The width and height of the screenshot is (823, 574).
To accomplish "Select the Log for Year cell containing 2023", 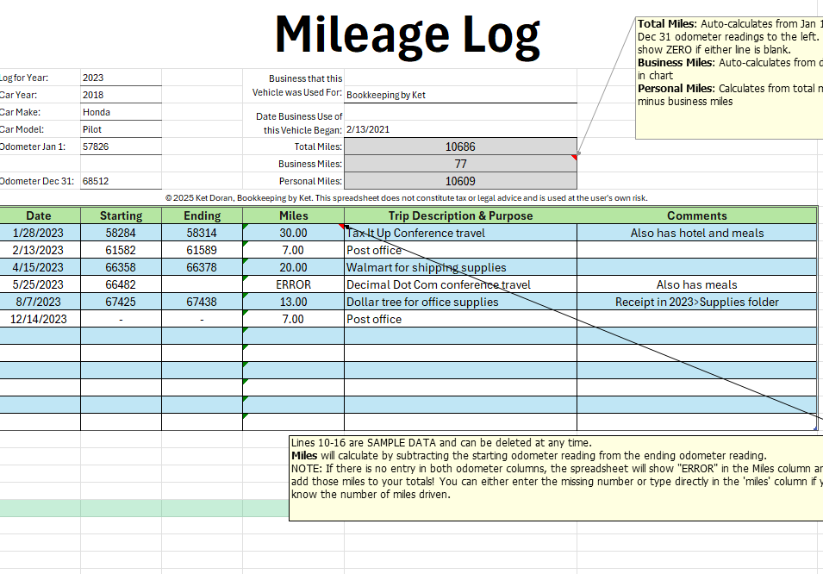I will click(x=121, y=78).
